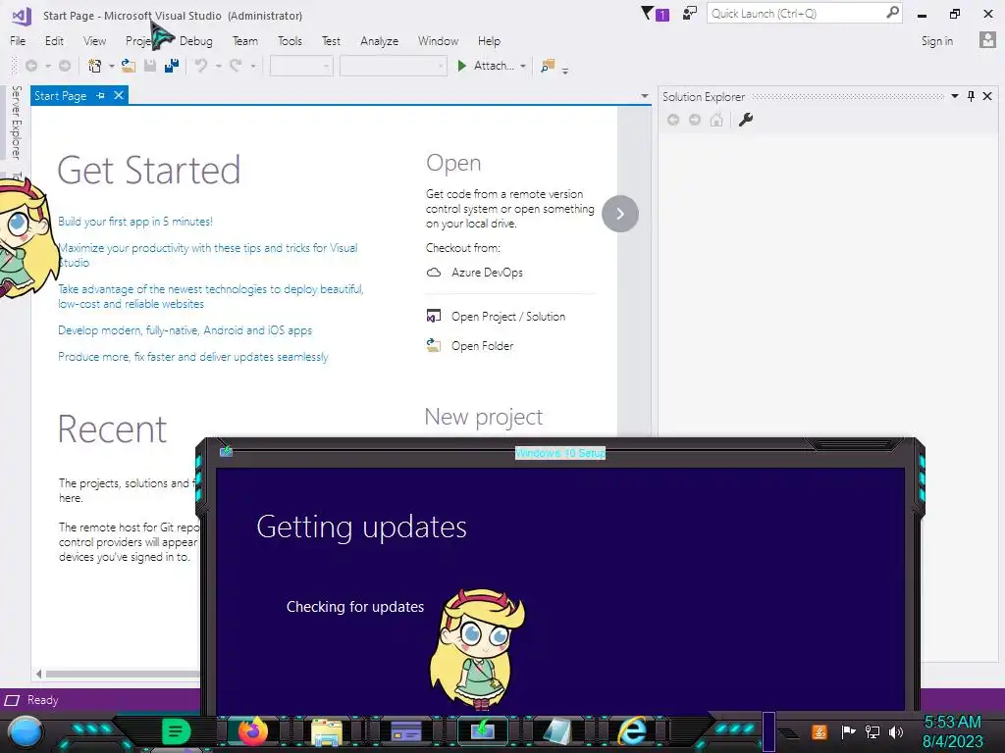Click the Solution Explorer Forward icon
The image size is (1005, 753).
(695, 120)
